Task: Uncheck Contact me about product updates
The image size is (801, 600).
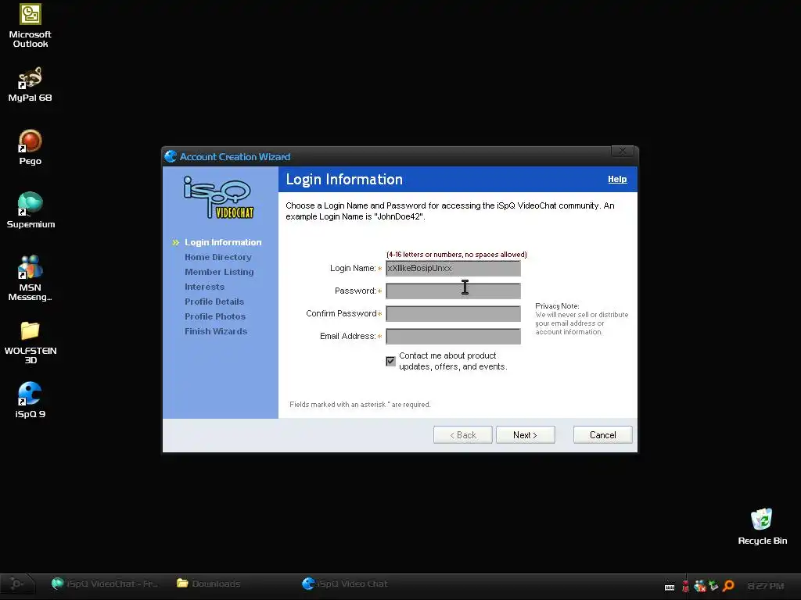Action: tap(391, 361)
